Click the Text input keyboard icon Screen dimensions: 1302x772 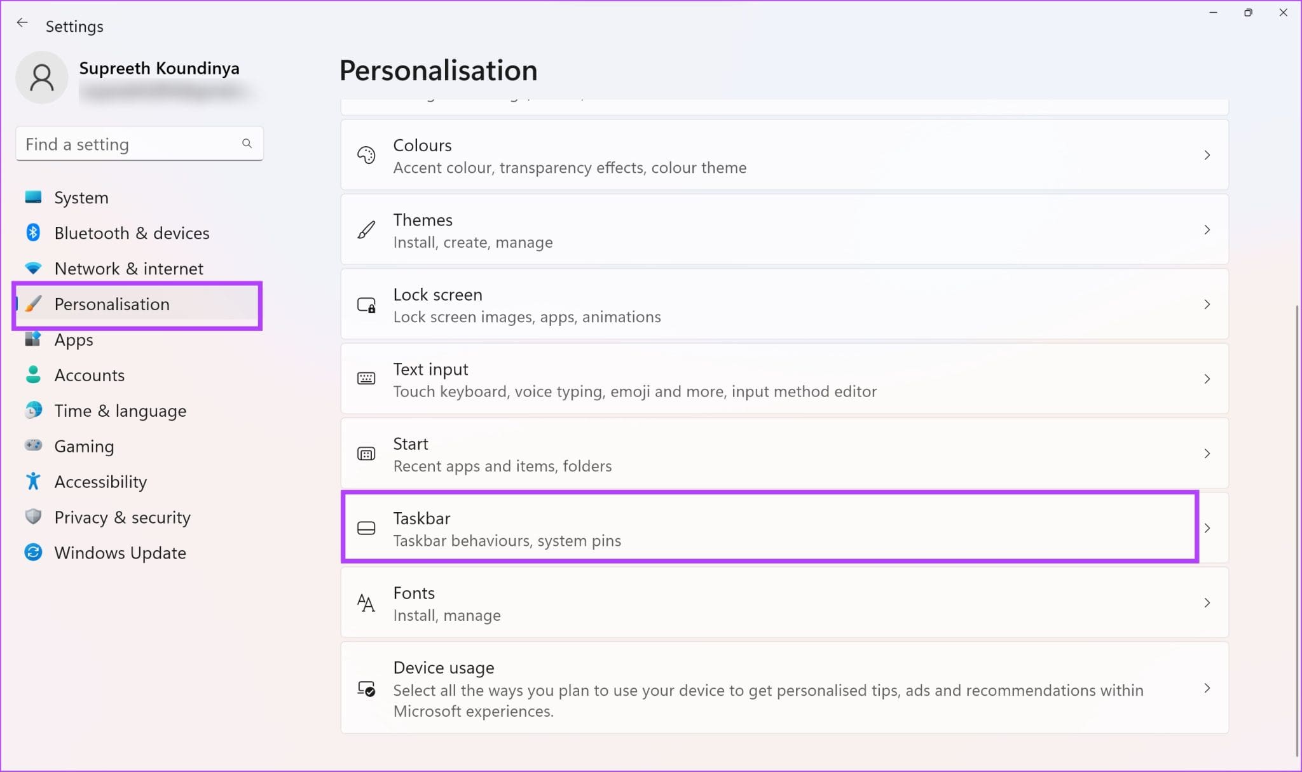click(367, 379)
